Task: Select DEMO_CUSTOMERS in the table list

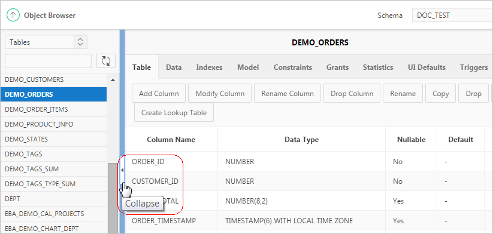Action: (53, 79)
